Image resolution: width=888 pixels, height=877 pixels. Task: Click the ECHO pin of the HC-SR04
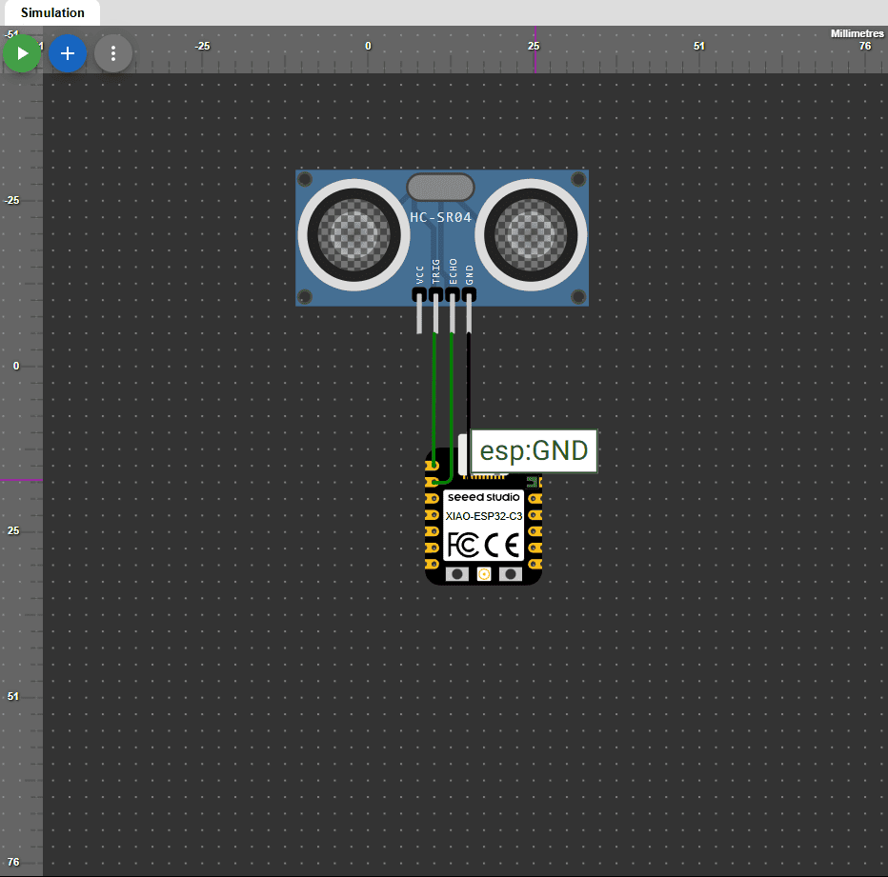[452, 311]
